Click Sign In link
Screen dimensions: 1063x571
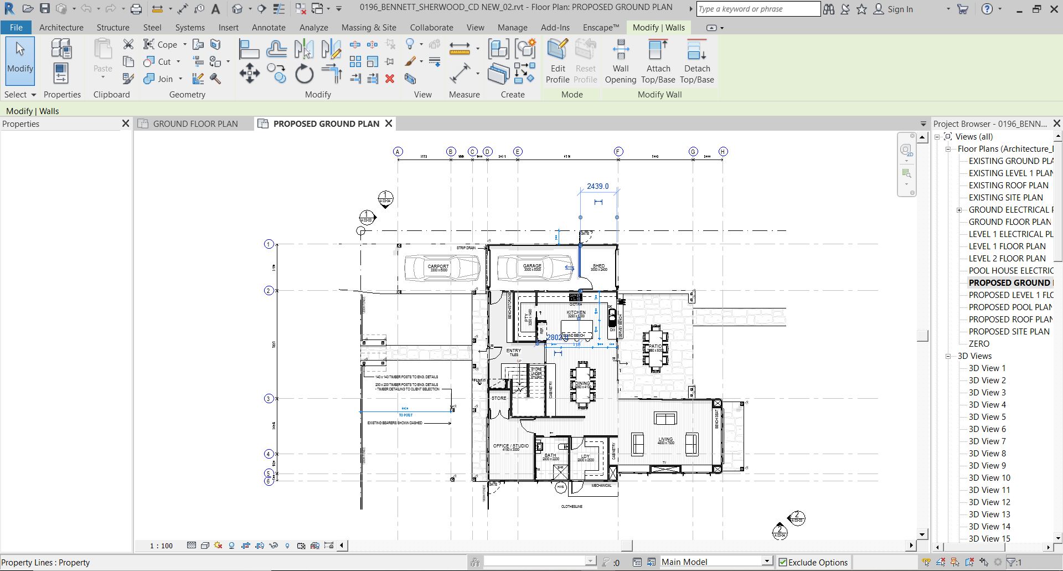coord(900,9)
